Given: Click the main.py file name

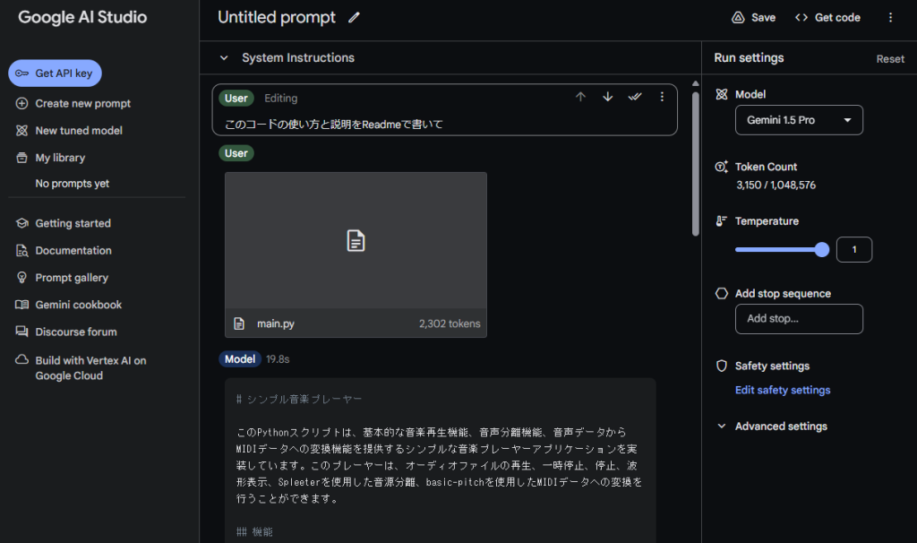Looking at the screenshot, I should 276,323.
